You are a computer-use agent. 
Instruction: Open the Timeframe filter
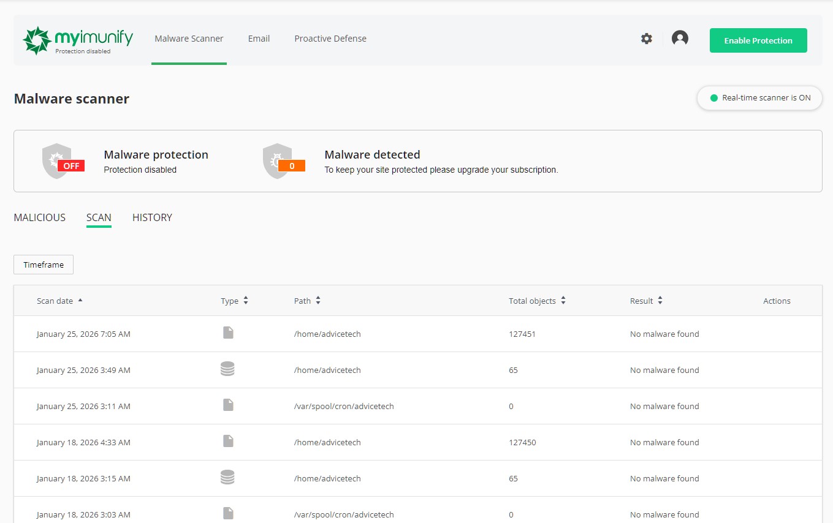pos(44,265)
